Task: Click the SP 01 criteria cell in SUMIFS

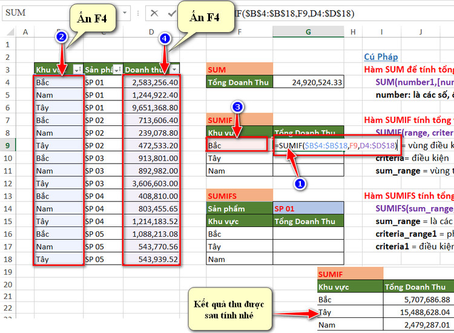Action: 308,208
